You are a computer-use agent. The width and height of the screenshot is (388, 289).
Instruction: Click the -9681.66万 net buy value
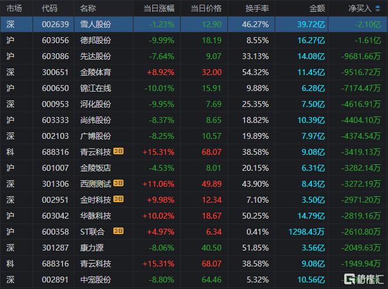point(361,56)
